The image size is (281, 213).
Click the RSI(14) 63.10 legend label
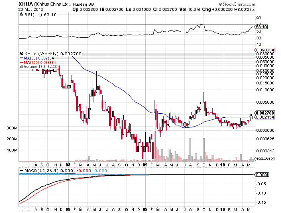coord(40,15)
